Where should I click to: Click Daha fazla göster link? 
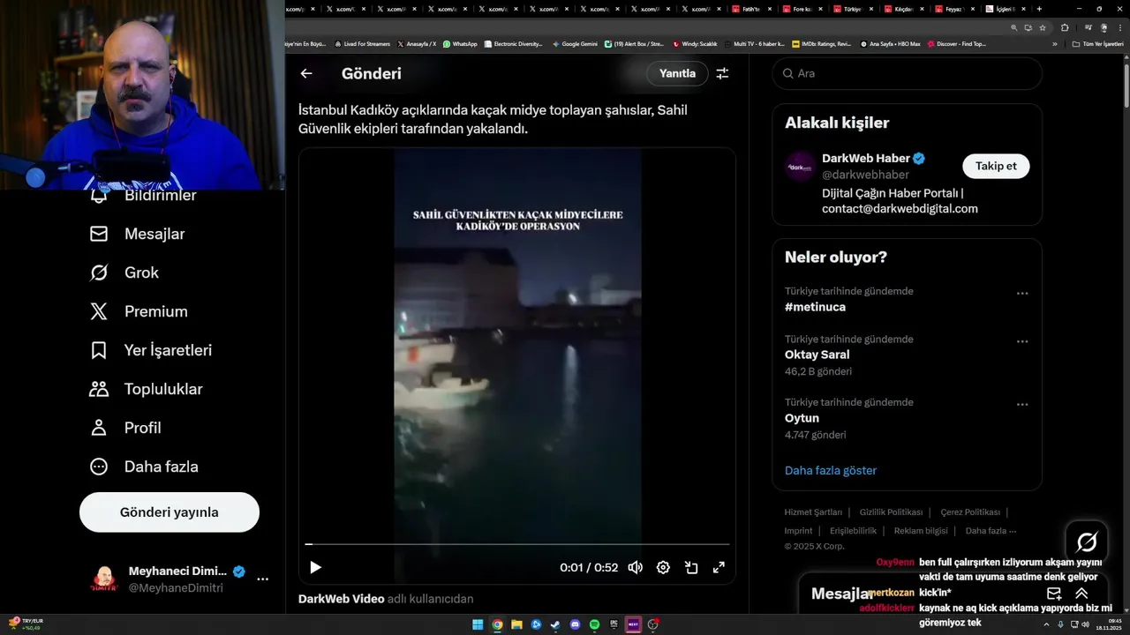pyautogui.click(x=831, y=470)
